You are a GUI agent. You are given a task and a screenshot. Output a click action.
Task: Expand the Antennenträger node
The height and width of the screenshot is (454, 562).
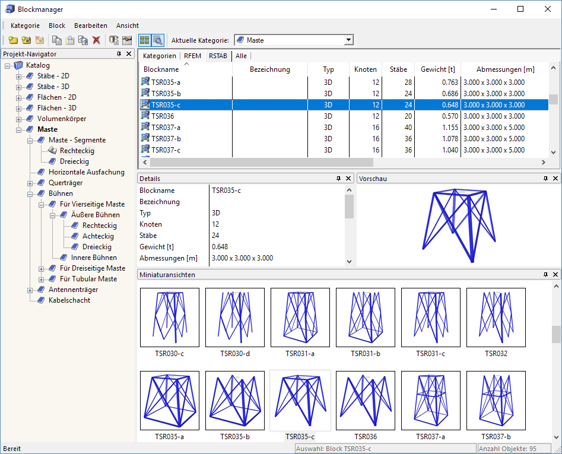coord(30,290)
